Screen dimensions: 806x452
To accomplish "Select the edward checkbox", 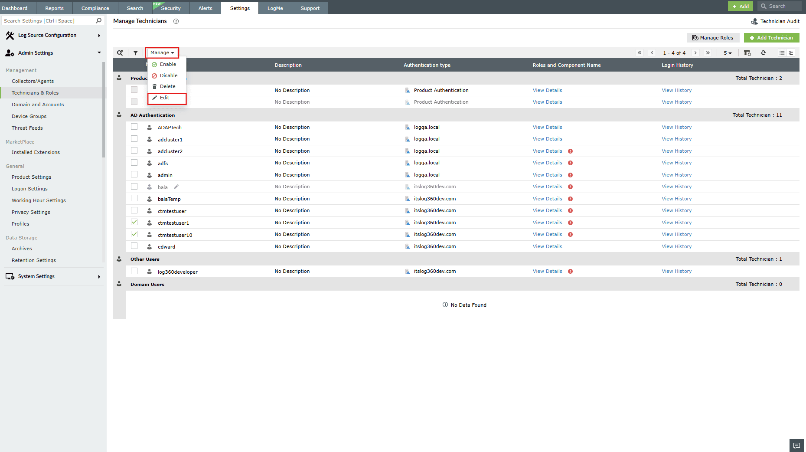I will (x=134, y=246).
